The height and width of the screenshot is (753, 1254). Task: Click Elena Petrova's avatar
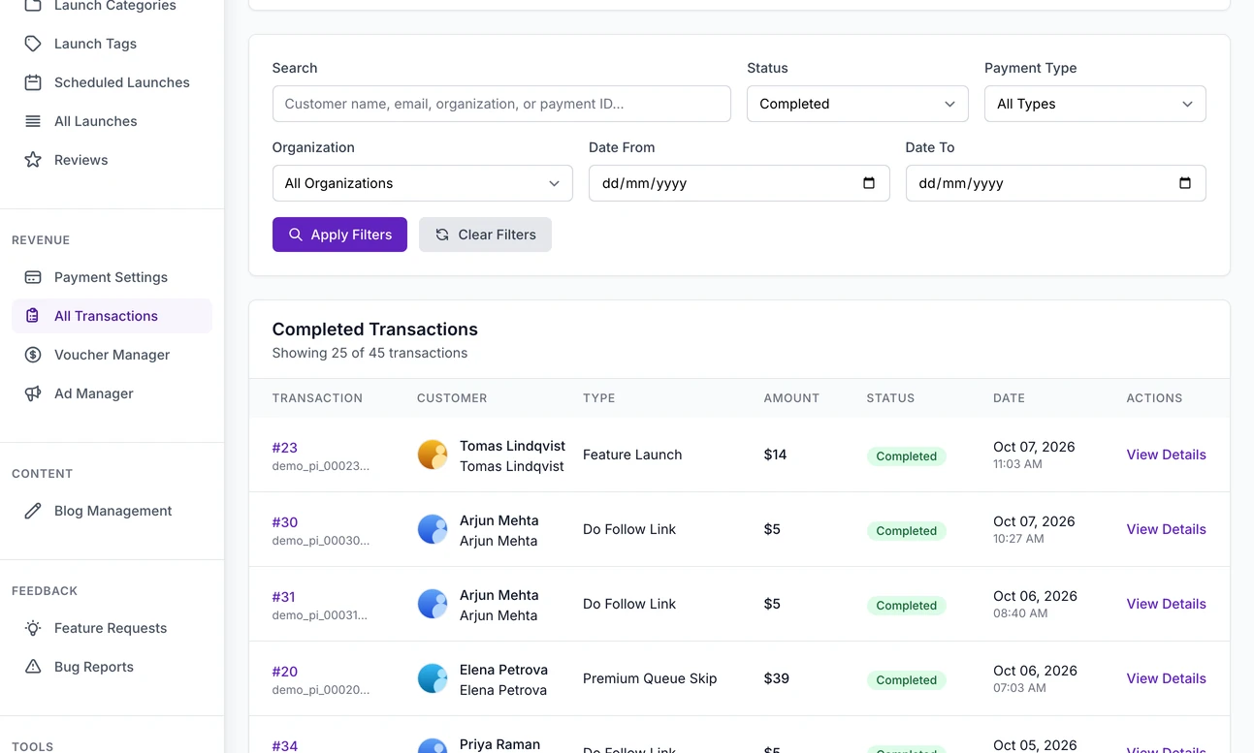[433, 678]
